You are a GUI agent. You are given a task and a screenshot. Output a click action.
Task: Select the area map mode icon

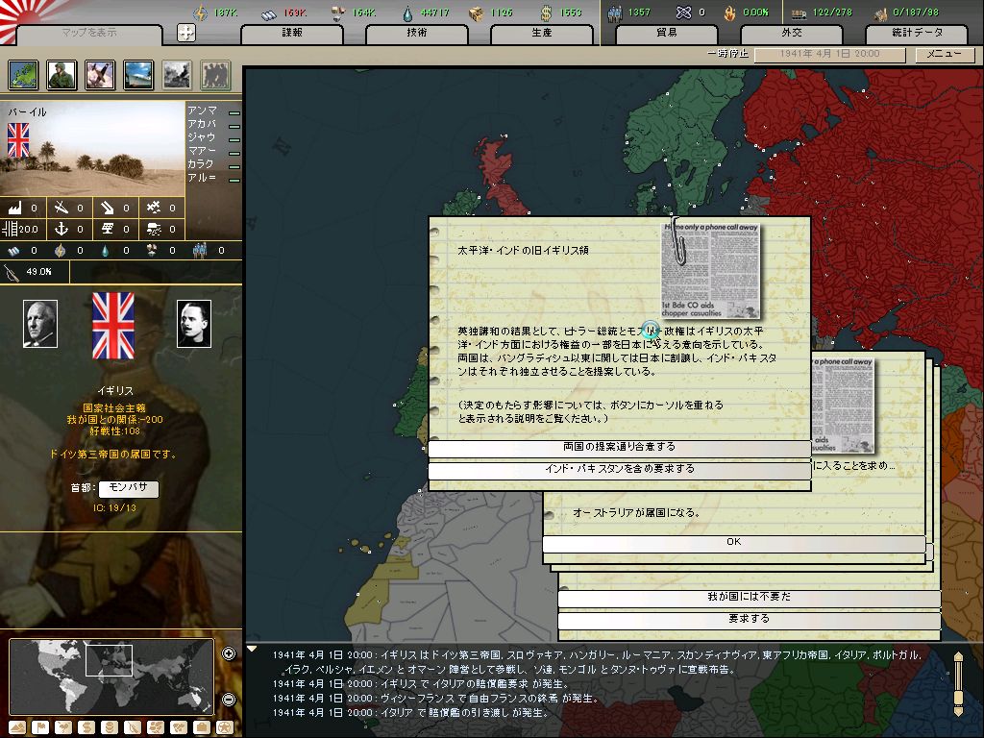coord(179,727)
